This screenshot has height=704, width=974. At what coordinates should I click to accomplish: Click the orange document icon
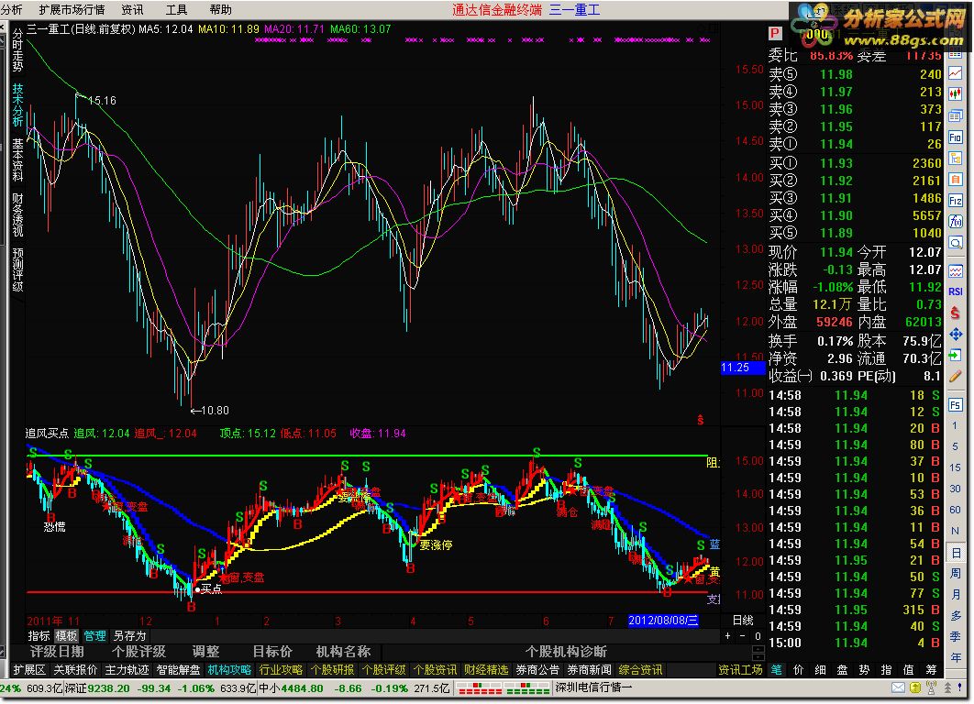pyautogui.click(x=956, y=180)
